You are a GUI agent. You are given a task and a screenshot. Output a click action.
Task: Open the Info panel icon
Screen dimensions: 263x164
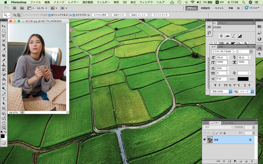pos(259,39)
